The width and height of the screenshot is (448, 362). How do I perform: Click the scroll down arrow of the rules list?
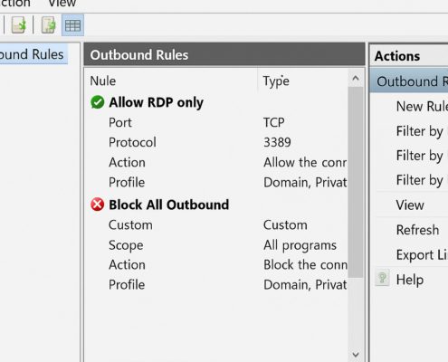(x=356, y=354)
